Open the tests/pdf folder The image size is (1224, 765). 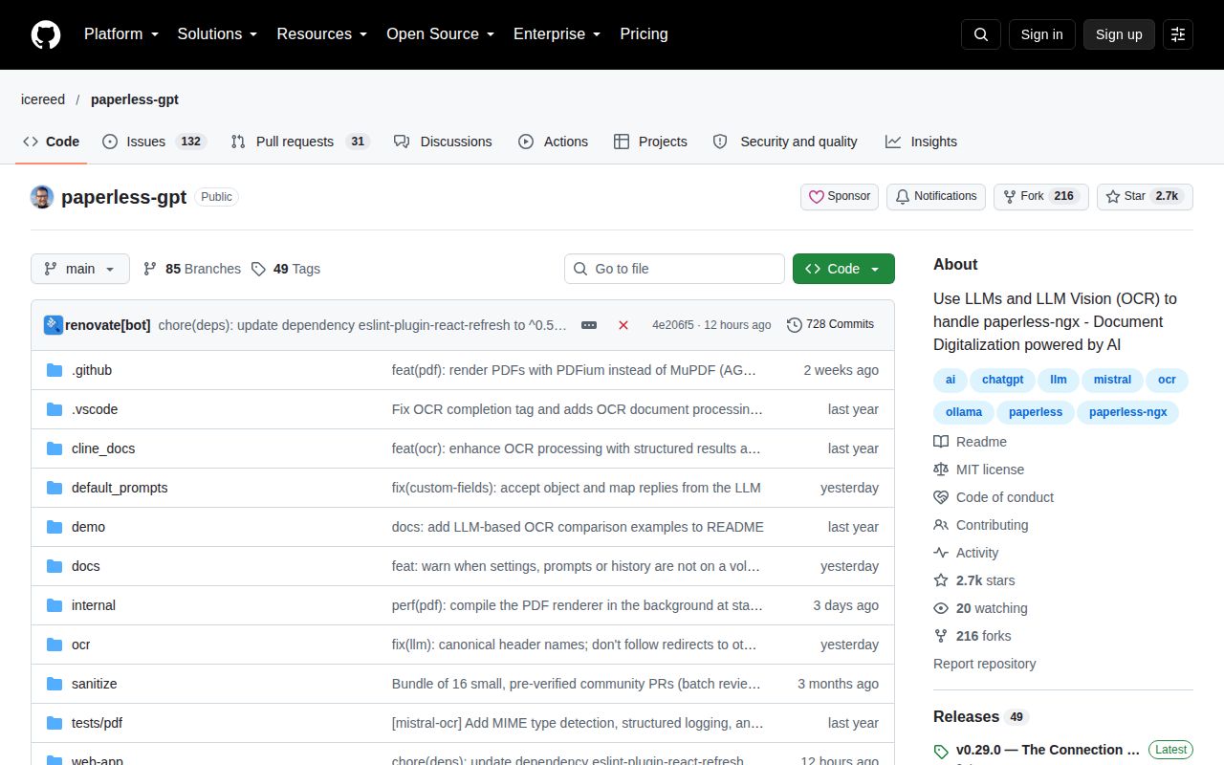pyautogui.click(x=98, y=723)
